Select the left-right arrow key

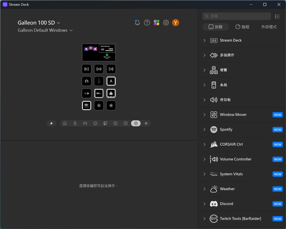pyautogui.click(x=87, y=93)
